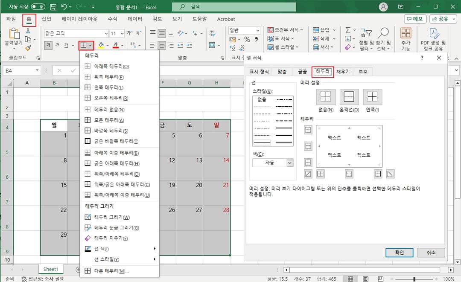Expand the Conditional Formatting dropdown

[x=302, y=30]
